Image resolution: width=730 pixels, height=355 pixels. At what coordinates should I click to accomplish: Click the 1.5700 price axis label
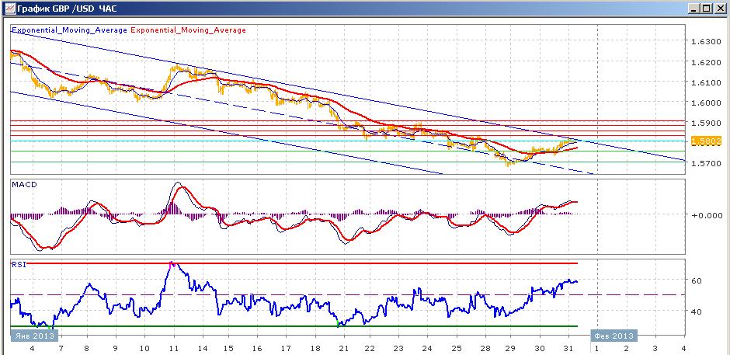click(x=704, y=164)
